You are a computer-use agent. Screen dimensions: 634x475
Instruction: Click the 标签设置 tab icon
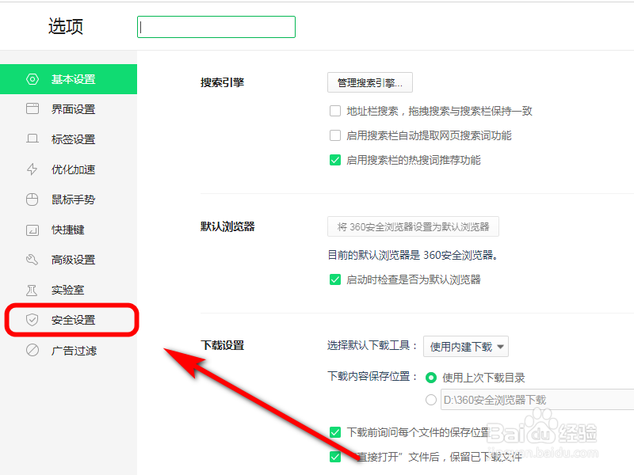click(x=32, y=139)
